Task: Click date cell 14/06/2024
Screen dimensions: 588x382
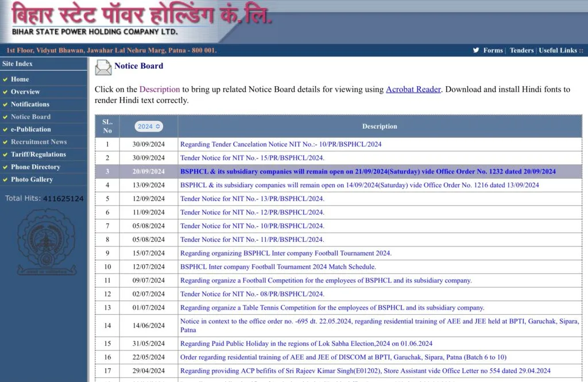Action: click(149, 326)
